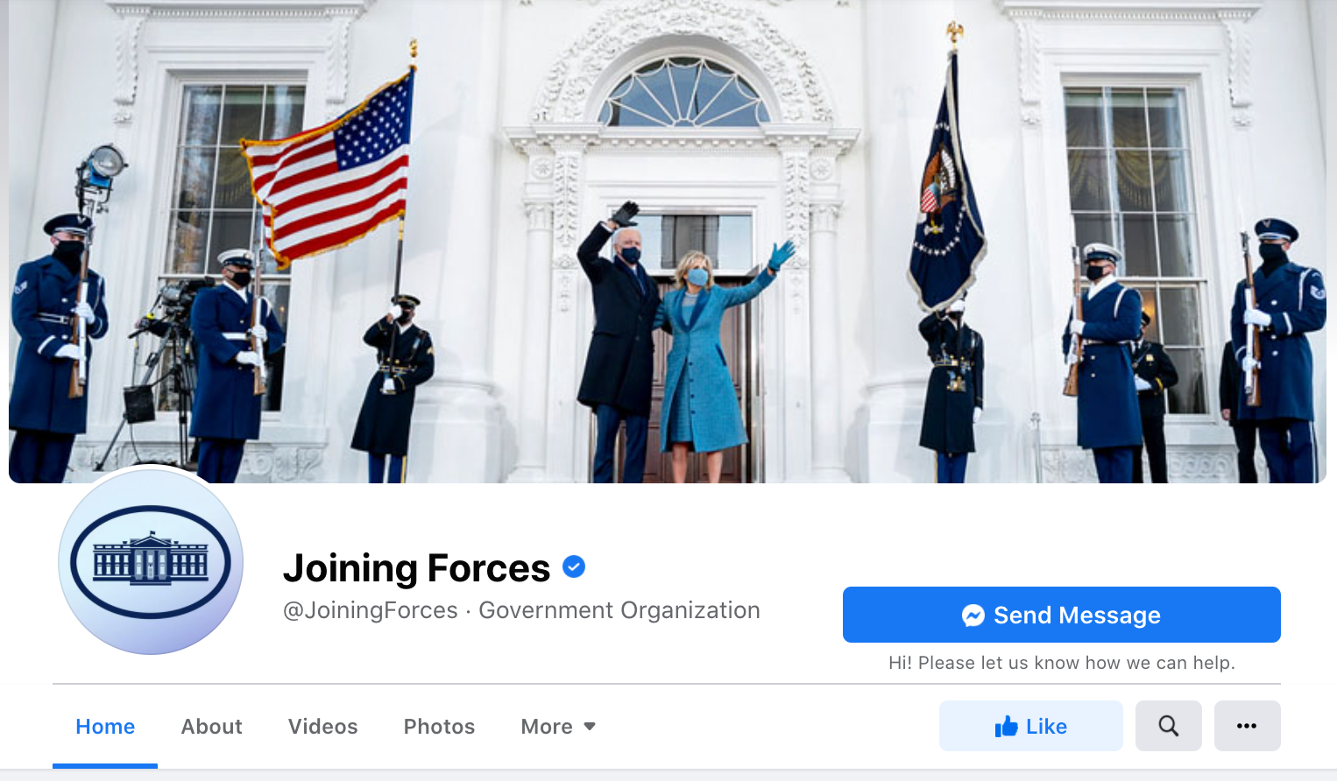Open the Government Organization category link
The width and height of the screenshot is (1337, 781).
619,610
